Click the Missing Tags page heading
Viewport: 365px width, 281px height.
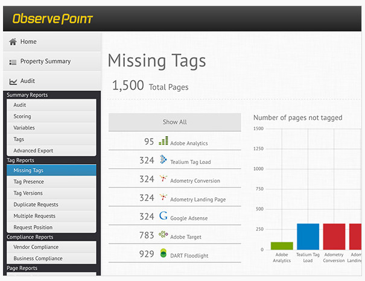[157, 61]
